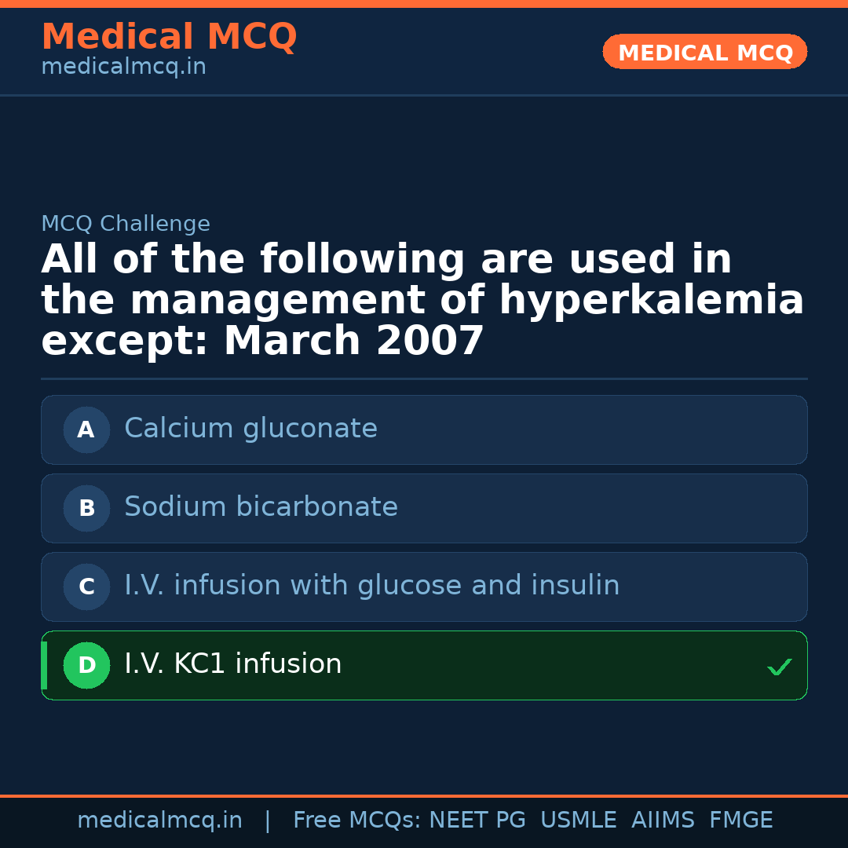Click USMLE in the footer
This screenshot has height=848, width=848.
tap(578, 821)
